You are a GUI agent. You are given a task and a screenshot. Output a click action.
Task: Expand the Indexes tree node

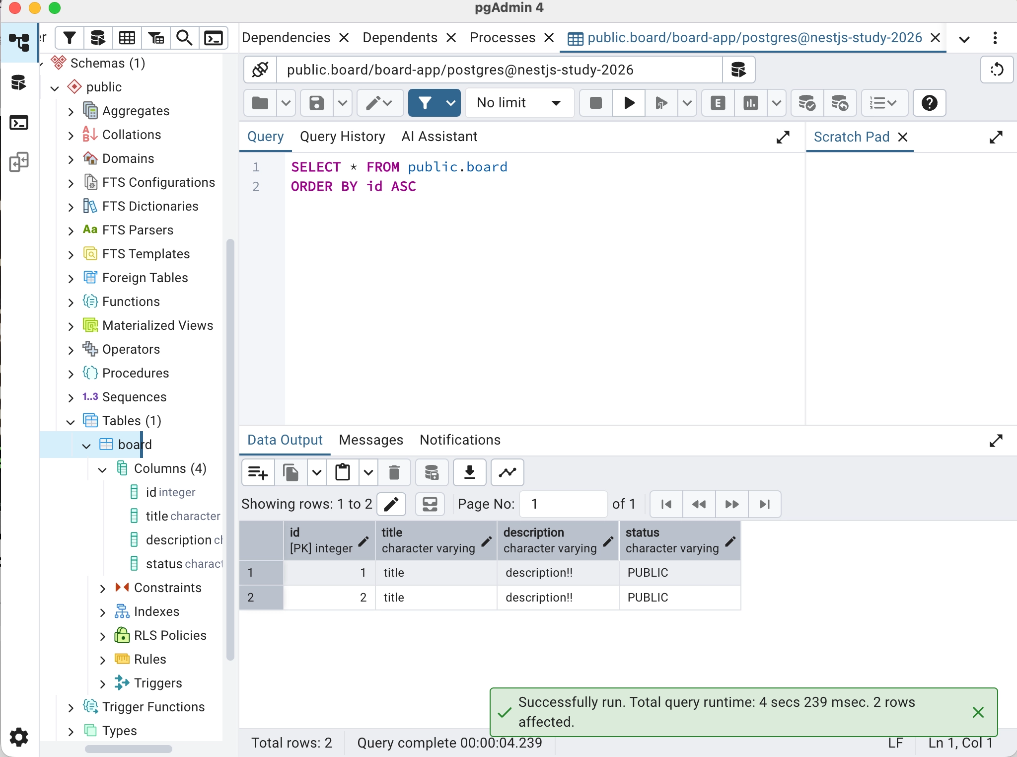[102, 612]
